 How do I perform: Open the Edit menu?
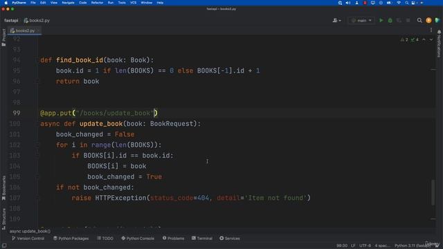point(43,3)
